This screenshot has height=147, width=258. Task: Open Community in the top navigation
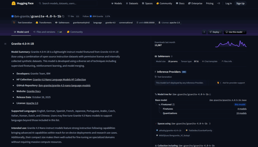tap(164, 3)
